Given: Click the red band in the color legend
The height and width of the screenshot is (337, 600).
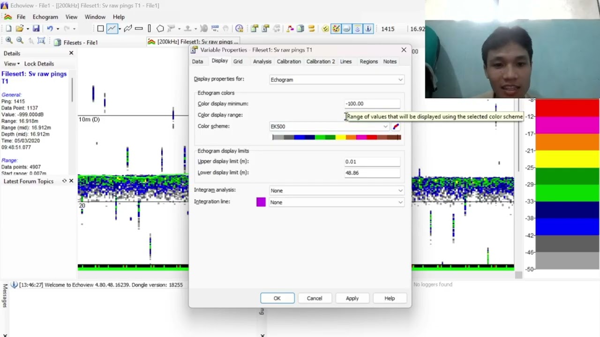Looking at the screenshot, I should [567, 108].
